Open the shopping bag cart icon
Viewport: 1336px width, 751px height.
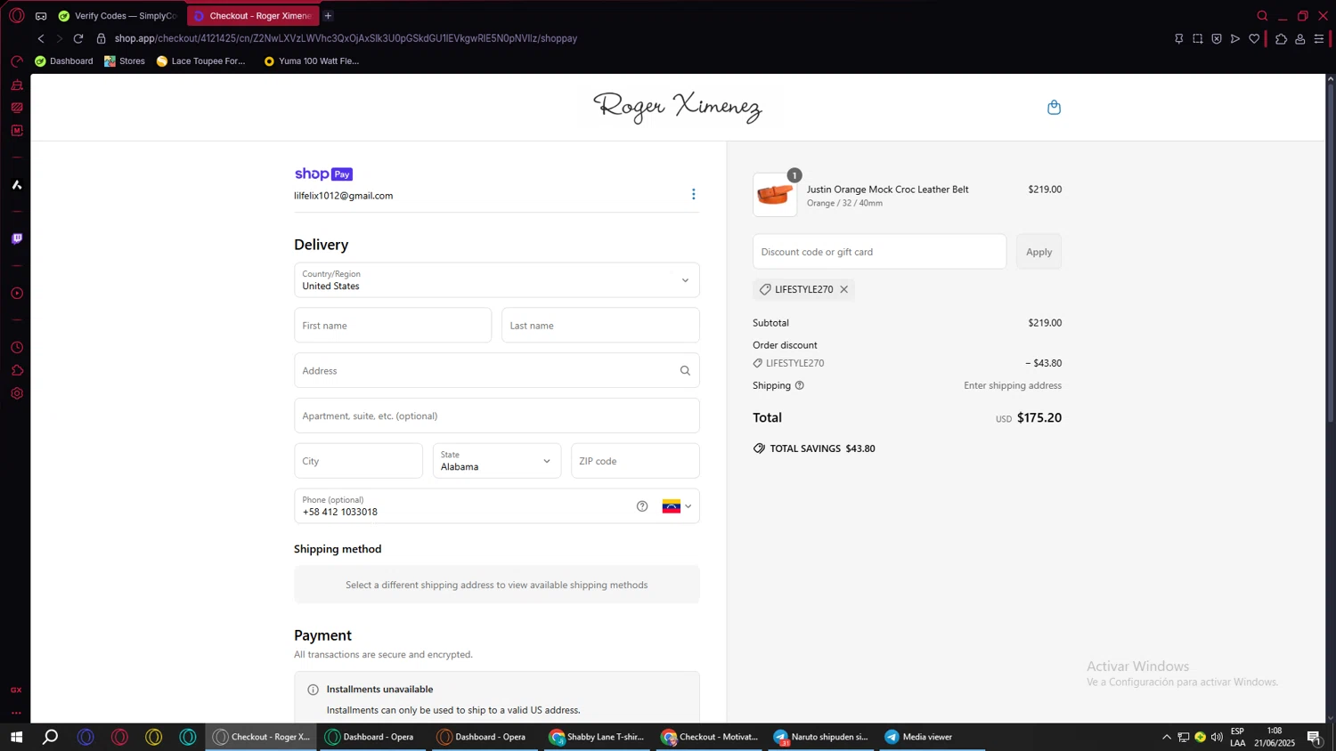1054,107
